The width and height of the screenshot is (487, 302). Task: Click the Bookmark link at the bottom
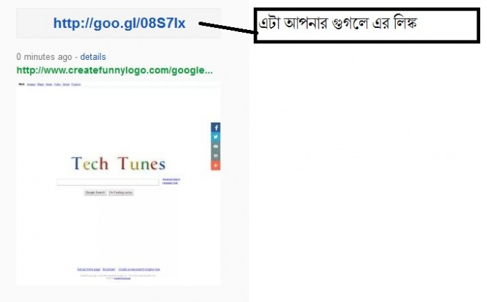(109, 269)
